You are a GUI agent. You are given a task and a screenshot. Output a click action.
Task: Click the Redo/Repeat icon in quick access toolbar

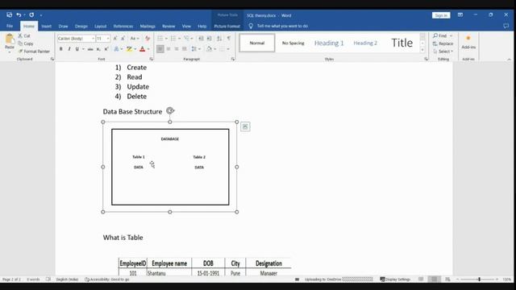[31, 15]
